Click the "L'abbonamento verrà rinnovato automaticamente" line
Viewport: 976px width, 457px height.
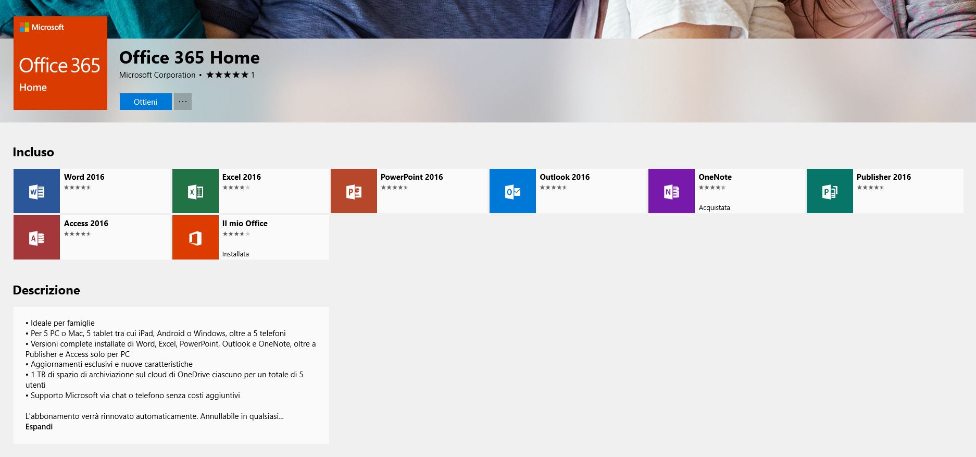[x=155, y=416]
